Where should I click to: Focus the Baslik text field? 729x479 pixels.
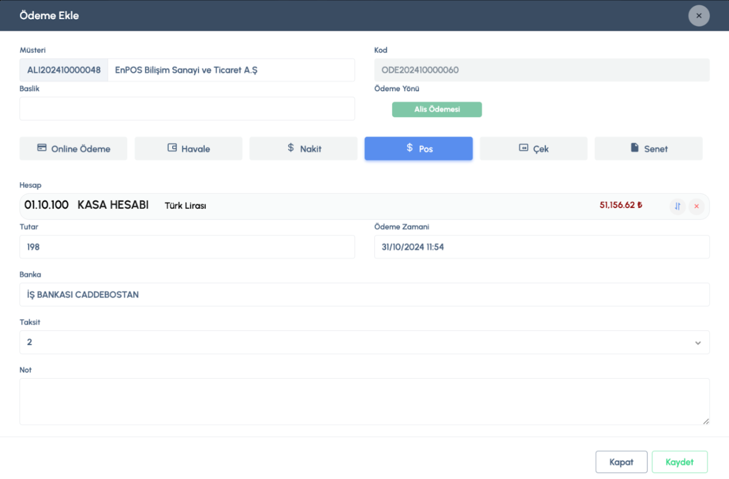pyautogui.click(x=187, y=109)
